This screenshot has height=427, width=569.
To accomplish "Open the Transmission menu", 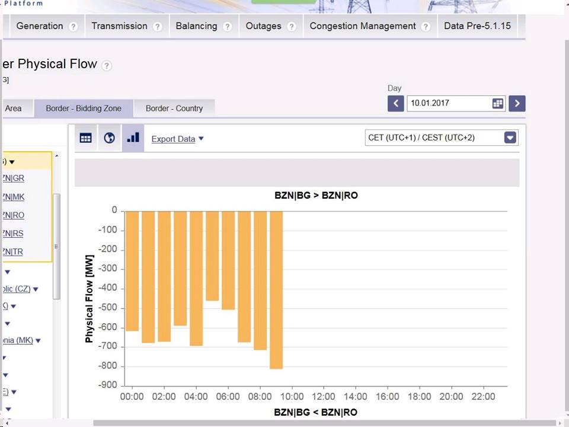I will (x=119, y=26).
